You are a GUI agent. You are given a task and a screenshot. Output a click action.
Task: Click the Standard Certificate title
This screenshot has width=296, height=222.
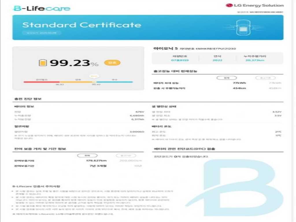pyautogui.click(x=82, y=25)
